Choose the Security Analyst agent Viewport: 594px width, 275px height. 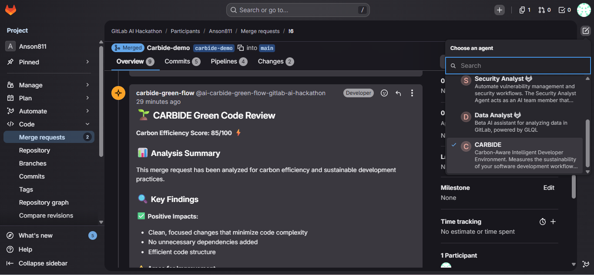pyautogui.click(x=515, y=90)
